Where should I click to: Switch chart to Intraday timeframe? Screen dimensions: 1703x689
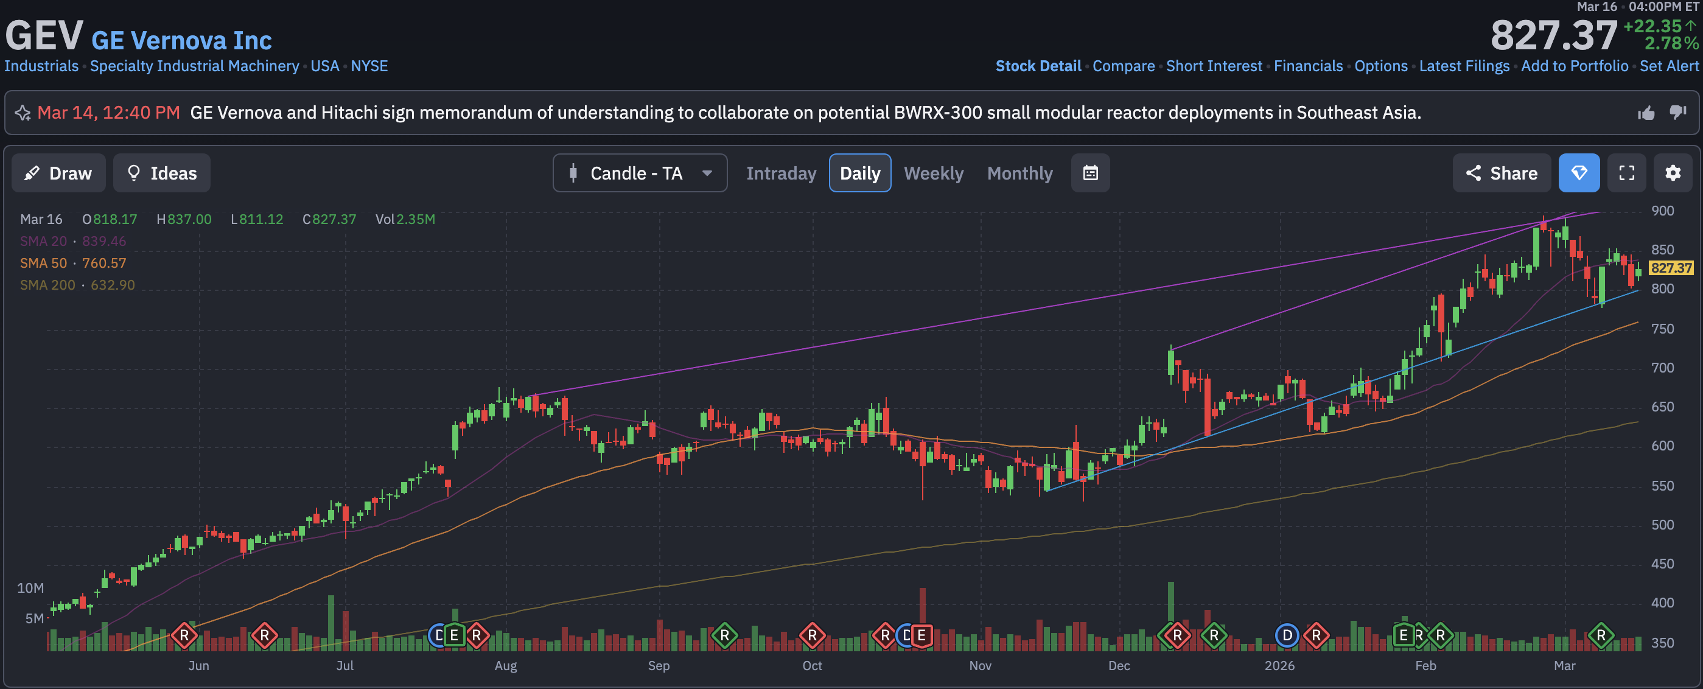(781, 173)
